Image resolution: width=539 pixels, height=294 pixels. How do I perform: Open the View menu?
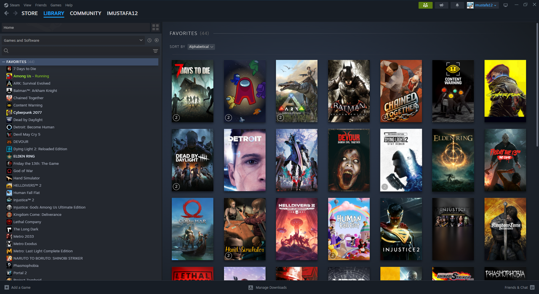(27, 5)
